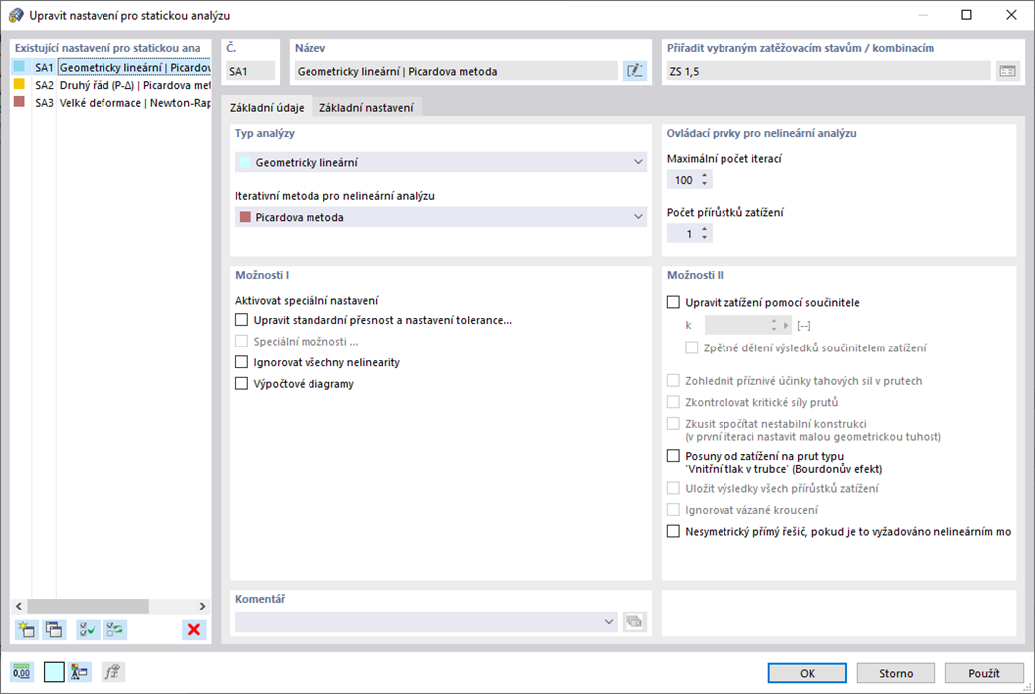Image resolution: width=1035 pixels, height=694 pixels.
Task: Delete setting with the red X icon
Action: coord(194,629)
